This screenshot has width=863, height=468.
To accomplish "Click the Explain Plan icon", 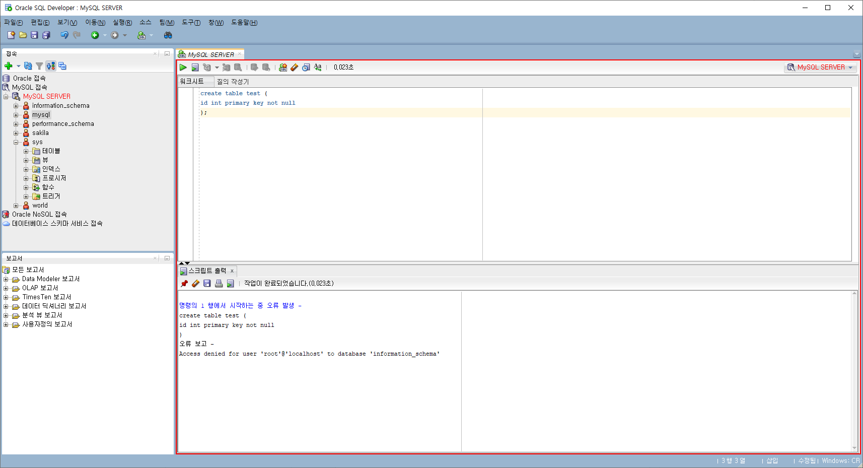I will coord(207,68).
